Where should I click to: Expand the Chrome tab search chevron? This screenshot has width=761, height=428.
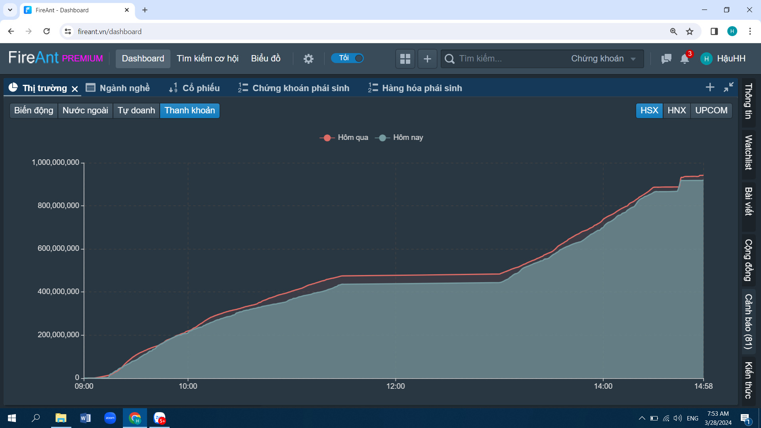coord(10,10)
